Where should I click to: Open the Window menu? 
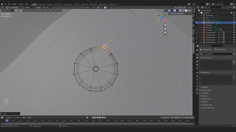(21, 4)
